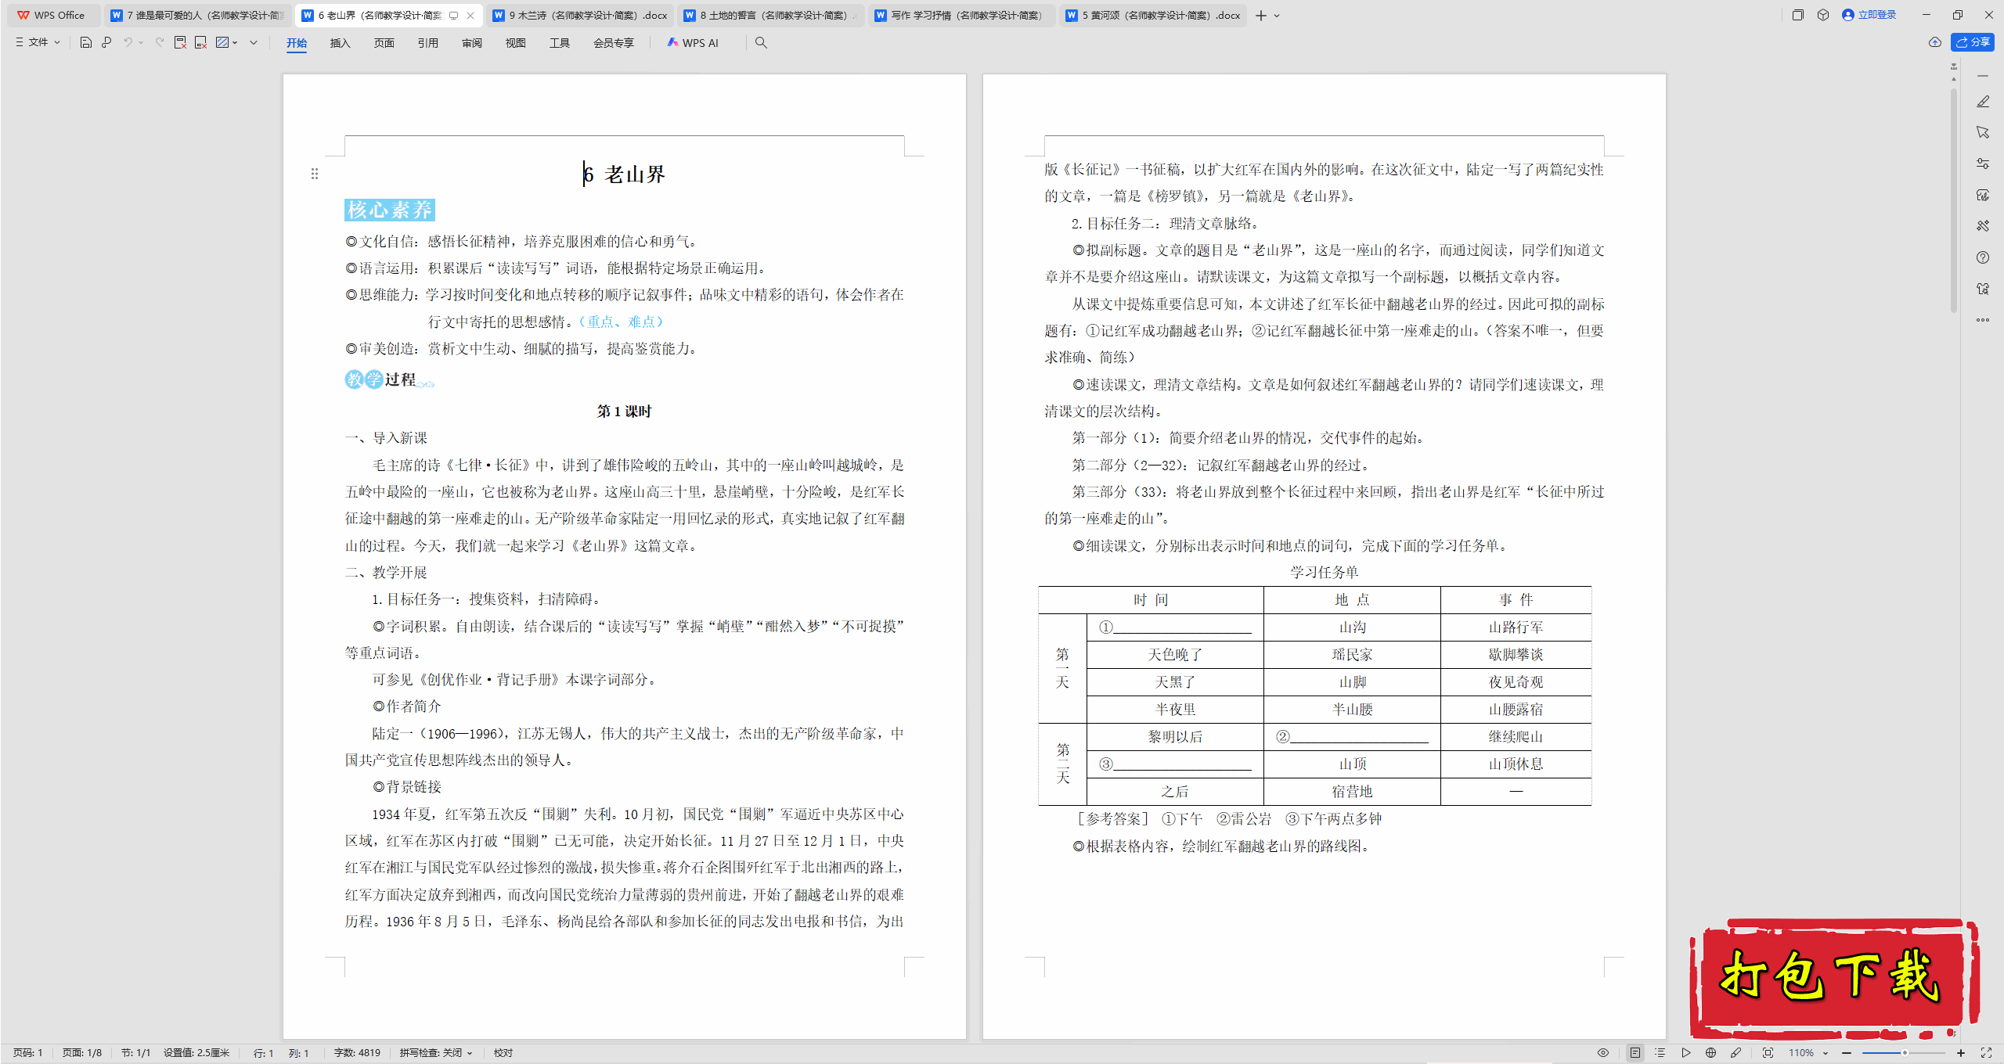Viewport: 2004px width, 1064px height.
Task: Select the pen edit tool in right sidebar
Action: (x=1983, y=102)
